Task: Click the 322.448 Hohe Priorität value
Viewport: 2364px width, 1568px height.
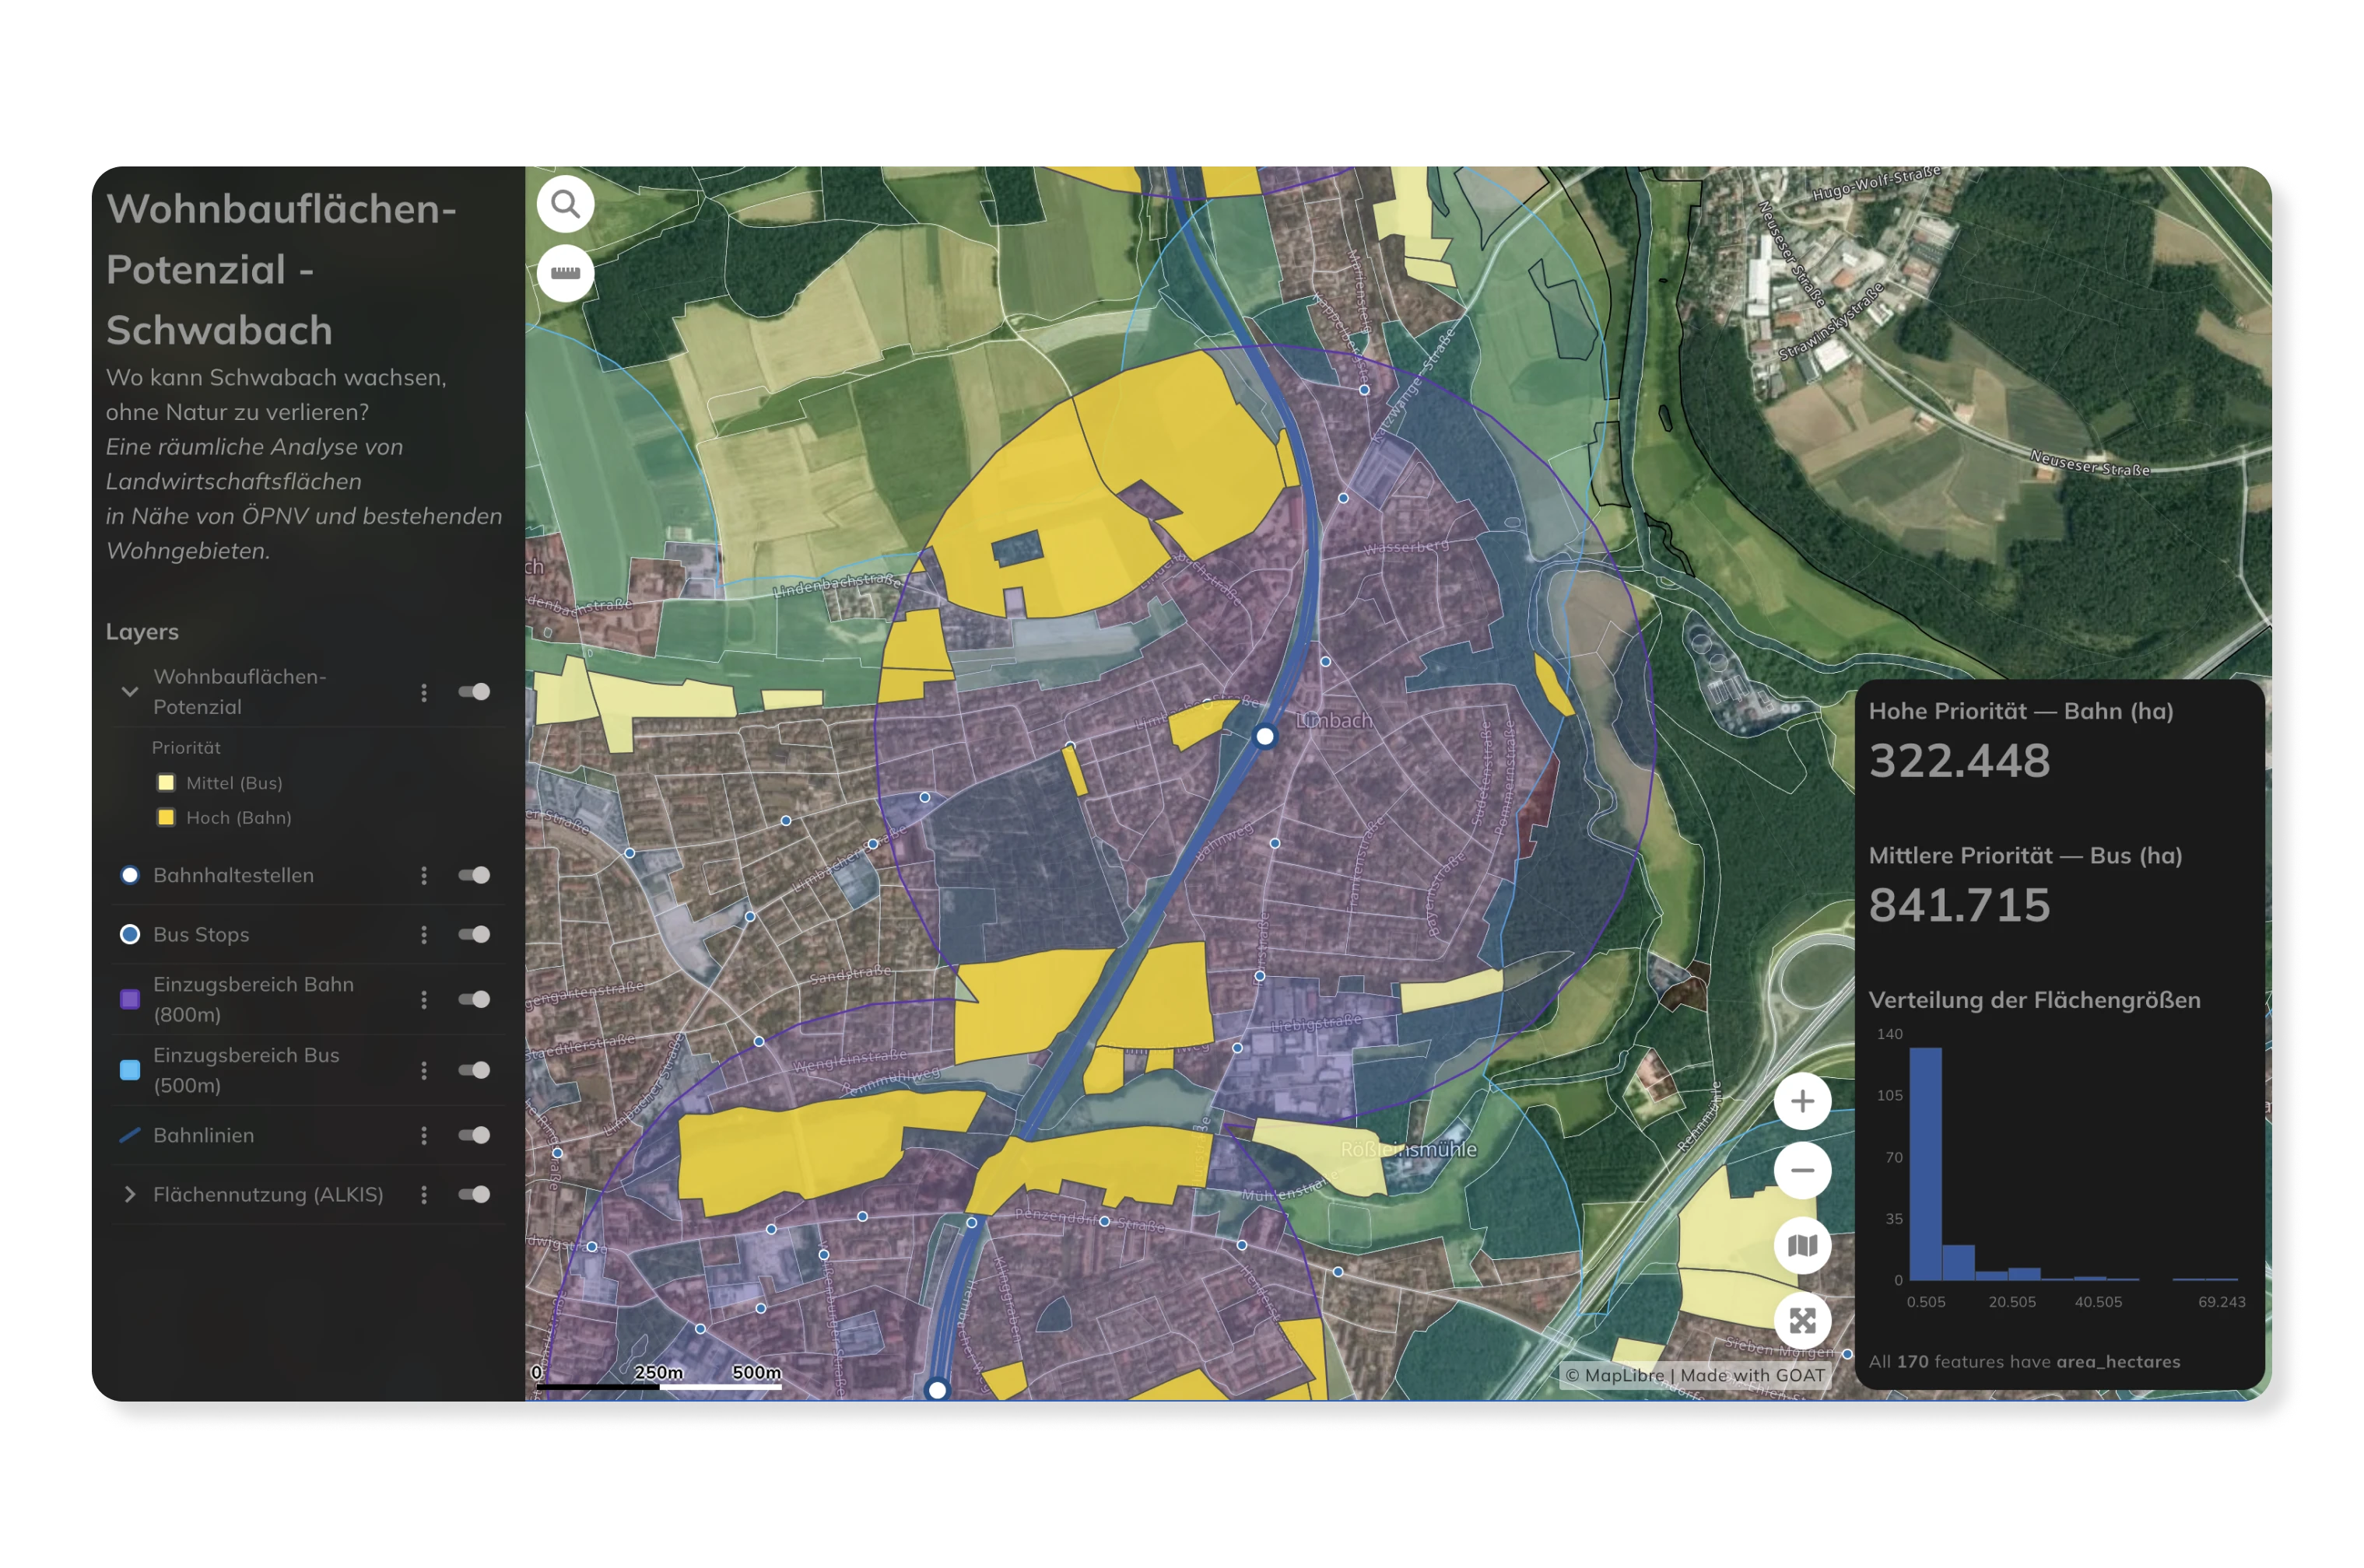Action: 1959,761
